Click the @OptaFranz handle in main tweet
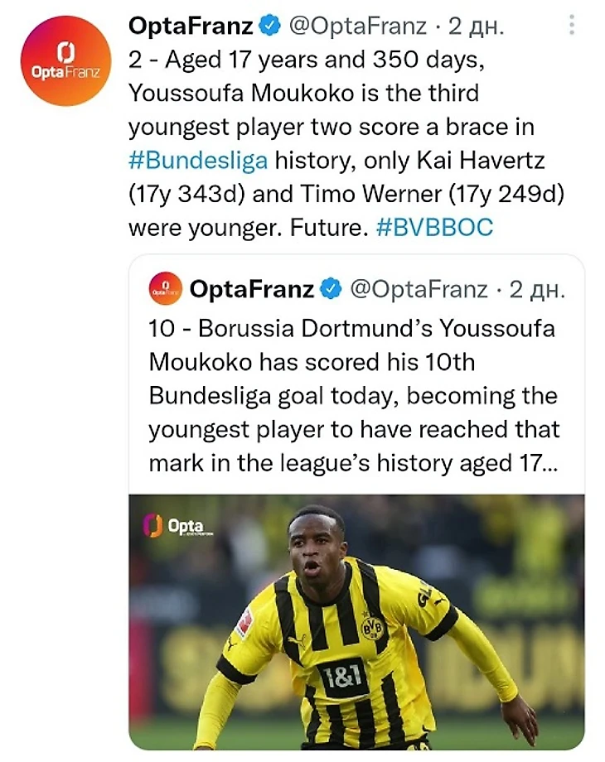The image size is (605, 762). point(358,26)
